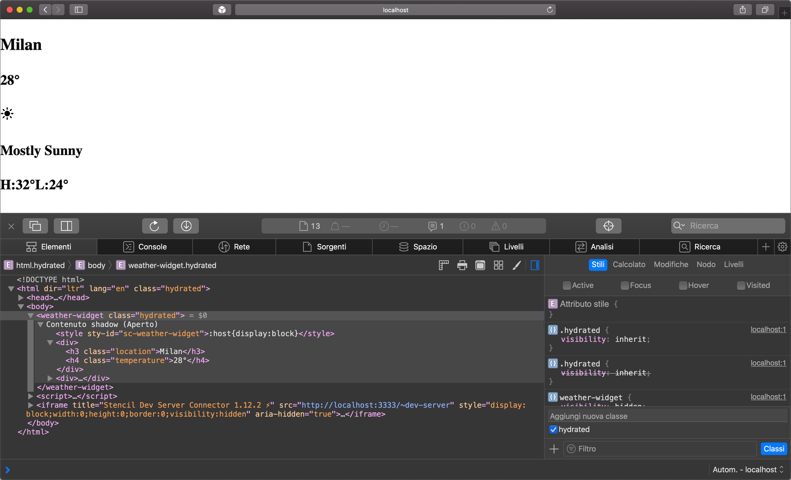Start element selection crosshair tool
791x480 pixels.
[608, 226]
